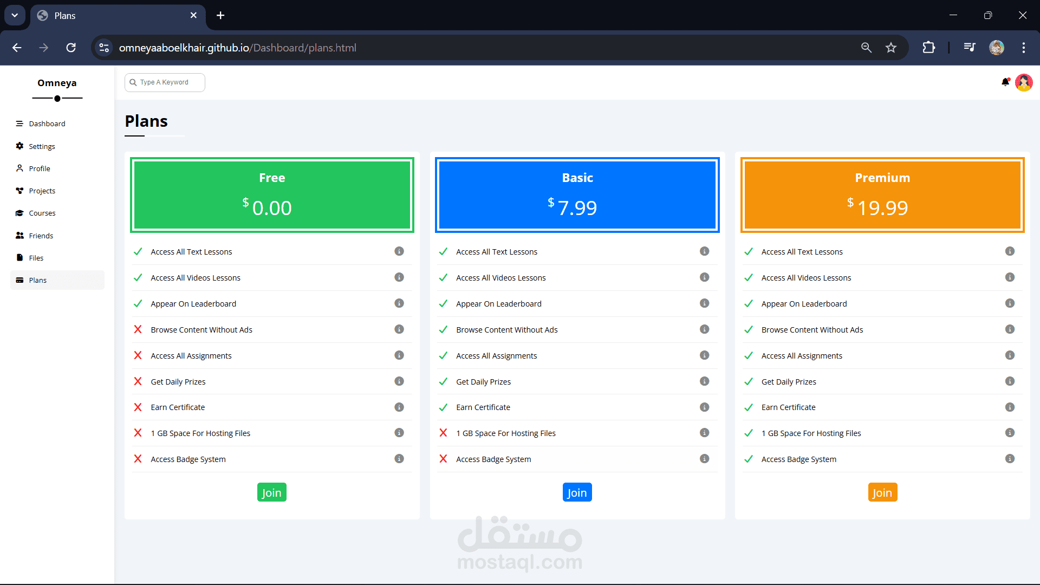Open the user avatar in the header
This screenshot has width=1040, height=585.
click(1024, 82)
